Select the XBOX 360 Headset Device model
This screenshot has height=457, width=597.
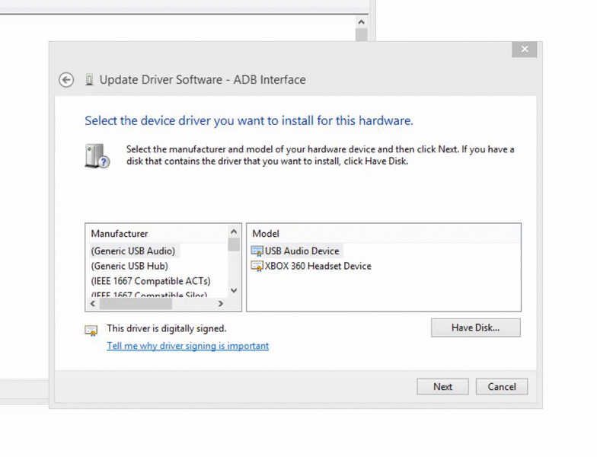pos(318,266)
